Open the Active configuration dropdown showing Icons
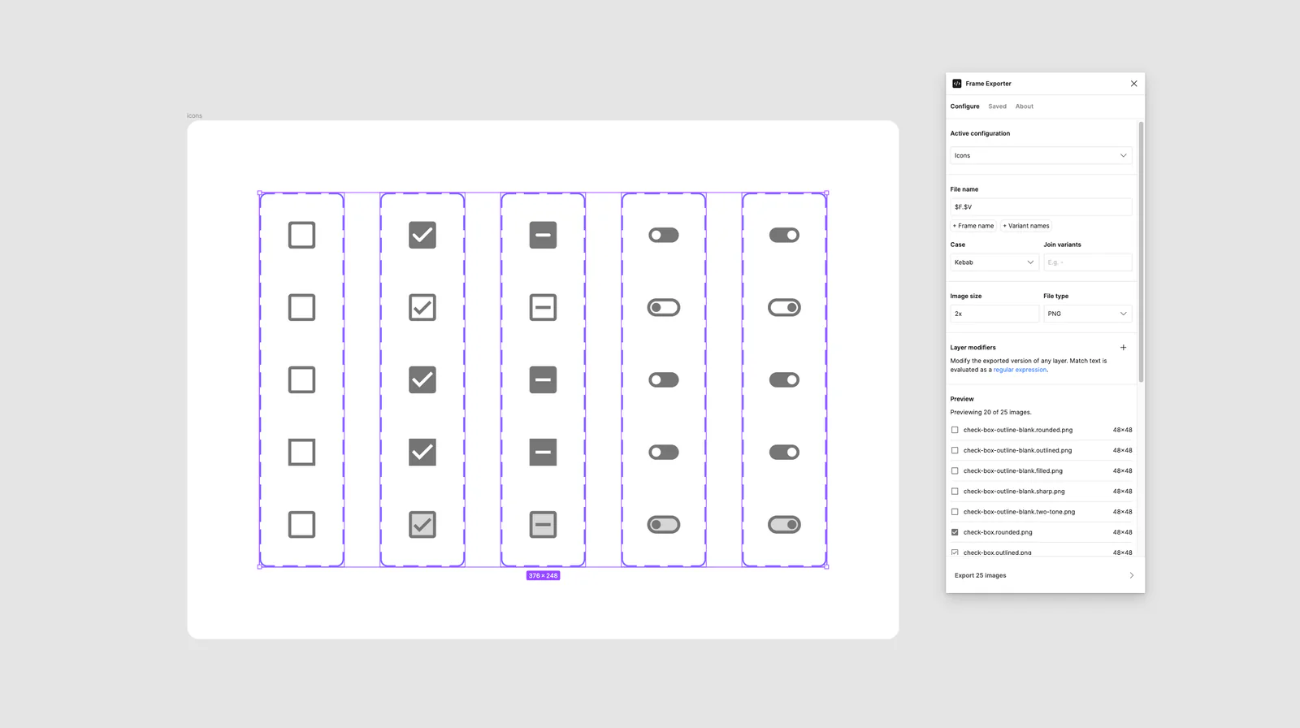The image size is (1300, 728). pos(1041,155)
